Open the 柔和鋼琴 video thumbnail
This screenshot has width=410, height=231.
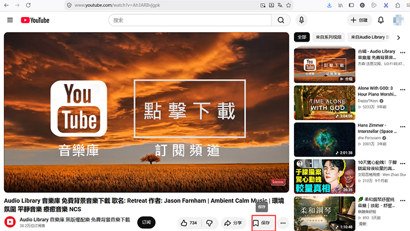[x=324, y=213]
